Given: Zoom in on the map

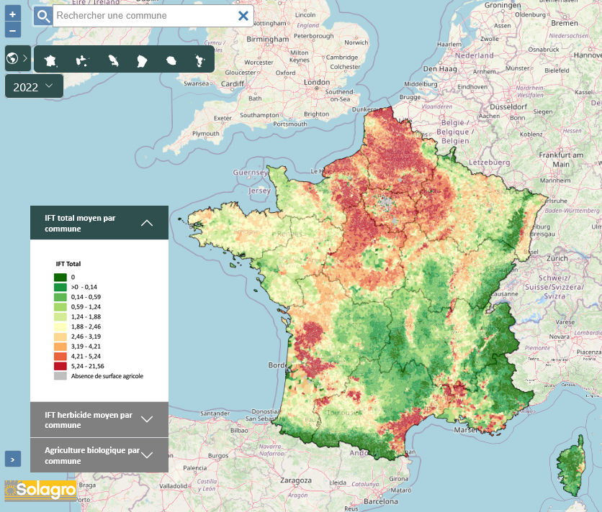Looking at the screenshot, I should 13,14.
